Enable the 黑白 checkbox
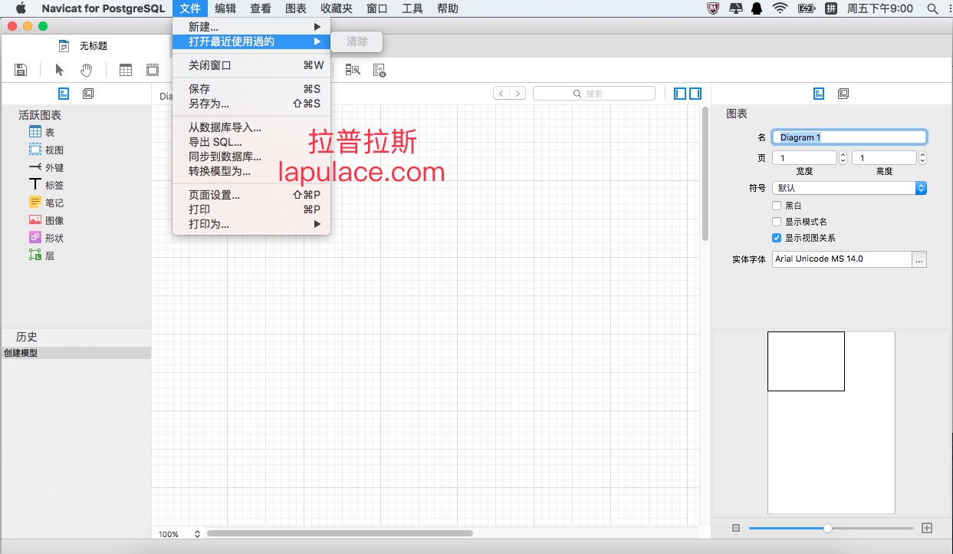This screenshot has width=953, height=554. tap(777, 206)
